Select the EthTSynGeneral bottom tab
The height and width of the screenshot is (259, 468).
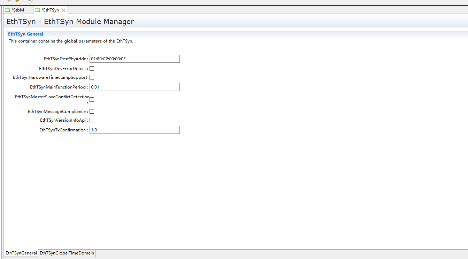[21, 253]
